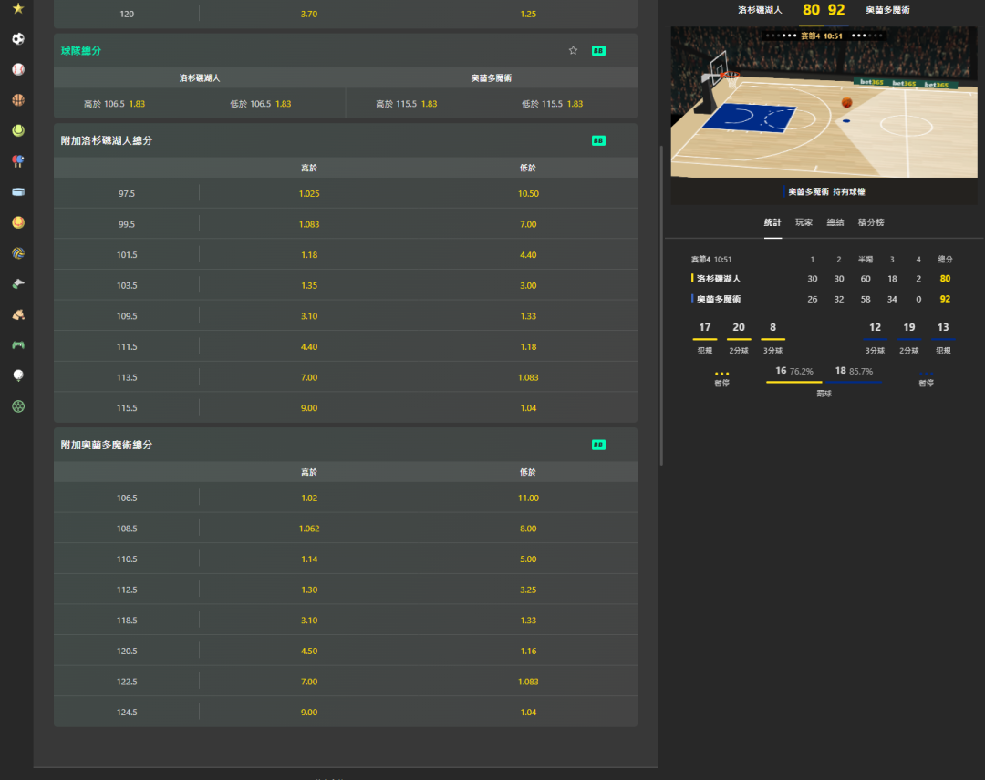The width and height of the screenshot is (985, 780).
Task: Select ice hockey puck icon
Action: (x=18, y=192)
